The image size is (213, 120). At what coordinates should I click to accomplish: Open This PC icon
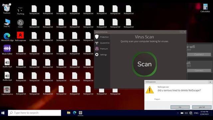[x=7, y=23]
